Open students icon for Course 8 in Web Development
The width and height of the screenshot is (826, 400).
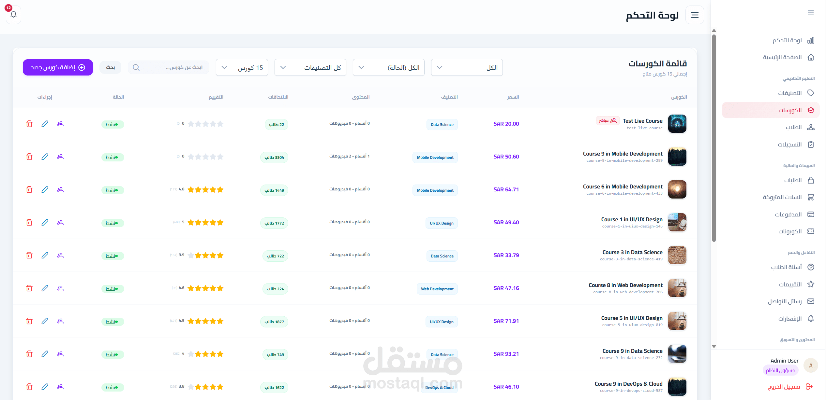pyautogui.click(x=60, y=288)
